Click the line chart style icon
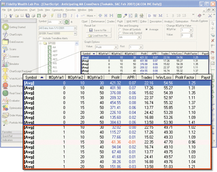Screen dimensions: 217x172 coord(83,15)
